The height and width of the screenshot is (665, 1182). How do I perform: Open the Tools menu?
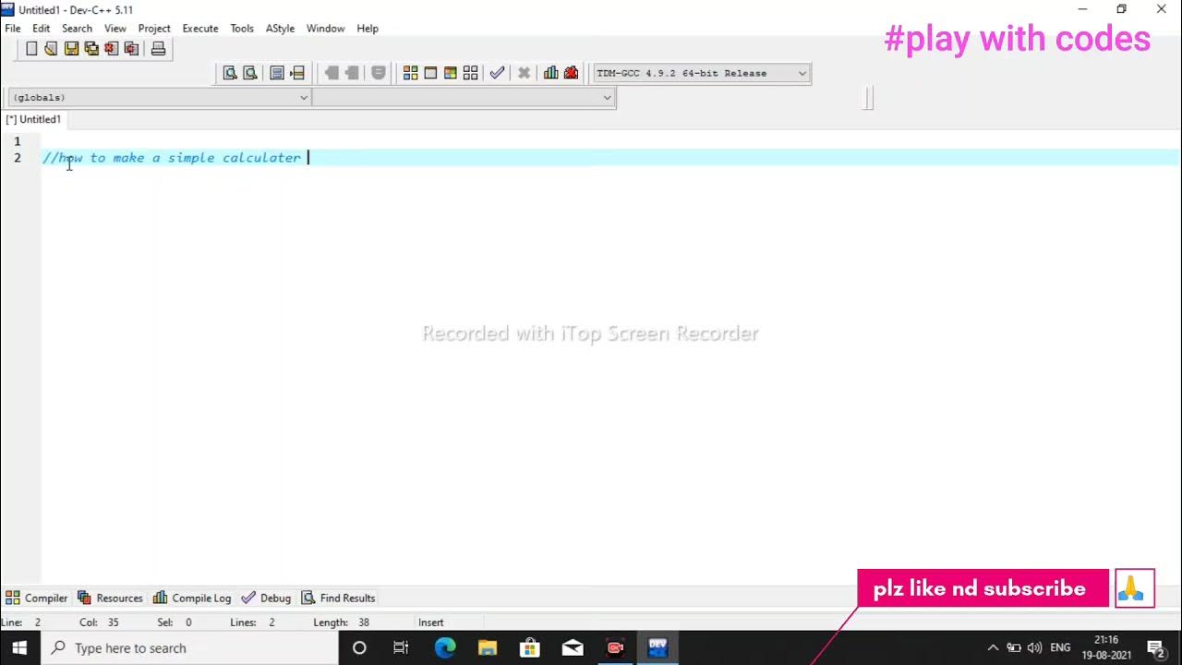coord(242,29)
